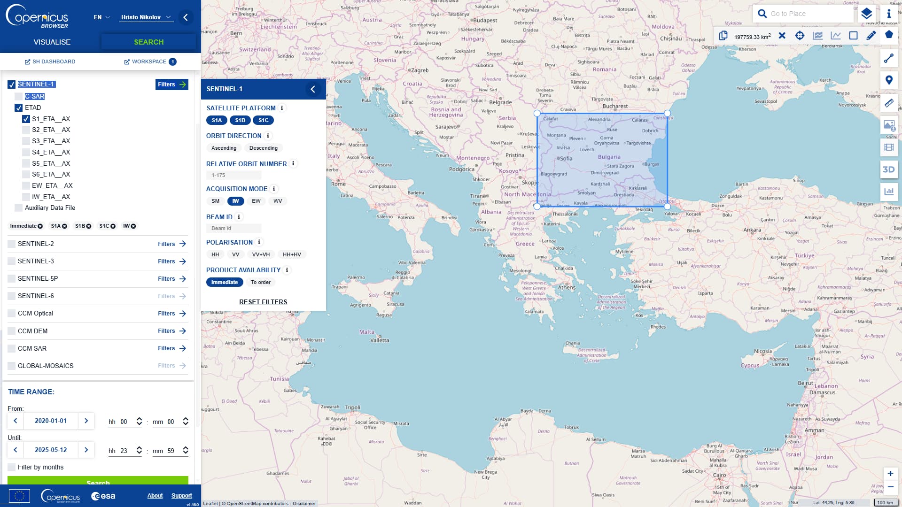Image resolution: width=902 pixels, height=507 pixels.
Task: Select the rectangle drawing tool
Action: point(854,36)
